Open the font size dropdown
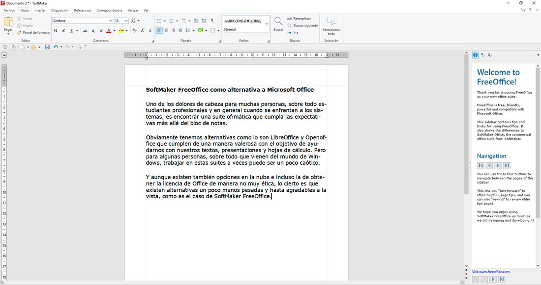The width and height of the screenshot is (541, 285). 126,21
